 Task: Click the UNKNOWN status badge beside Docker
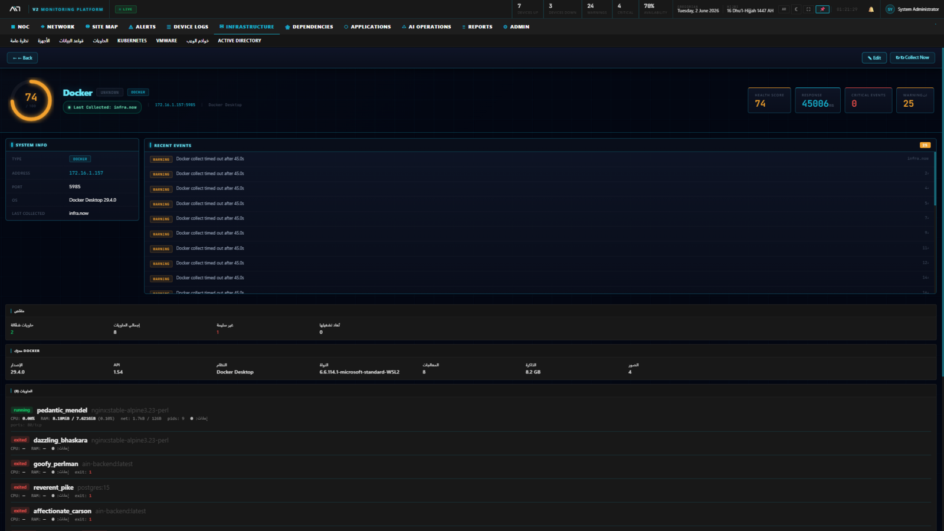click(x=110, y=93)
